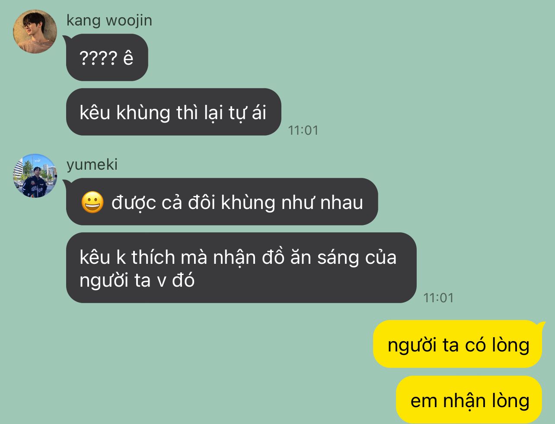Tap the 11:01 timestamp beside woojin's message
Image resolution: width=555 pixels, height=424 pixels.
[x=303, y=130]
